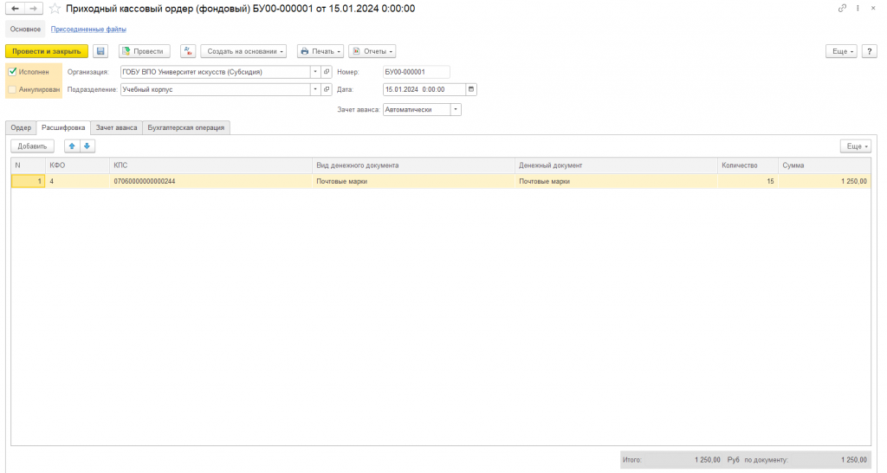Open top Еще menu
The width and height of the screenshot is (887, 473).
(841, 51)
